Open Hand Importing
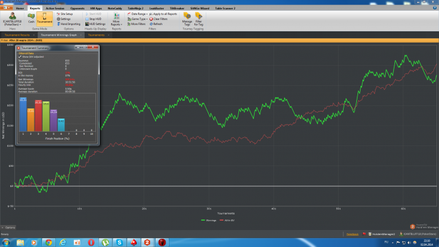 pyautogui.click(x=68, y=24)
